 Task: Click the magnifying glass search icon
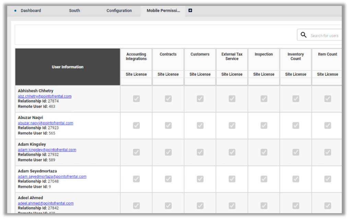303,35
